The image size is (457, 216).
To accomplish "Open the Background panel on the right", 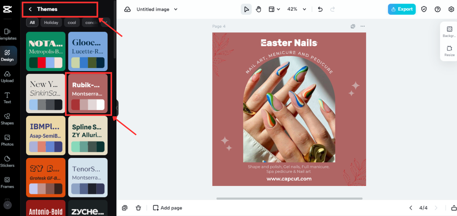I will tap(449, 32).
